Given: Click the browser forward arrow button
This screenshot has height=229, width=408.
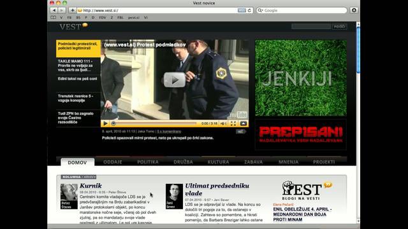Looking at the screenshot, I should click(62, 10).
